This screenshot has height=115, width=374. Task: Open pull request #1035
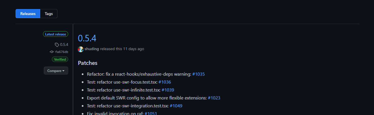pos(198,74)
